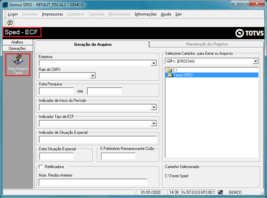Viewport: 267px width, 198px height.
Task: Click the Sped - ECF header title
Action: pyautogui.click(x=21, y=32)
